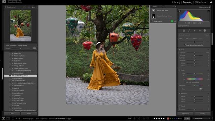The height and width of the screenshot is (121, 215).
Task: Collapse the left panel side arrow
Action: click(1, 61)
